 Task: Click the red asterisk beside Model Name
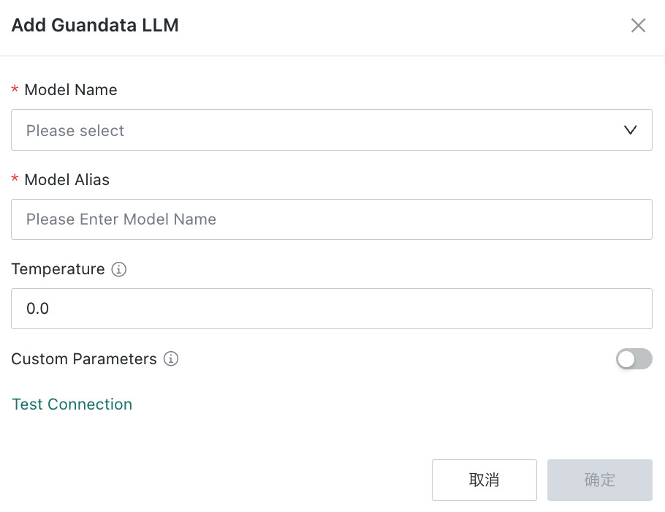15,89
